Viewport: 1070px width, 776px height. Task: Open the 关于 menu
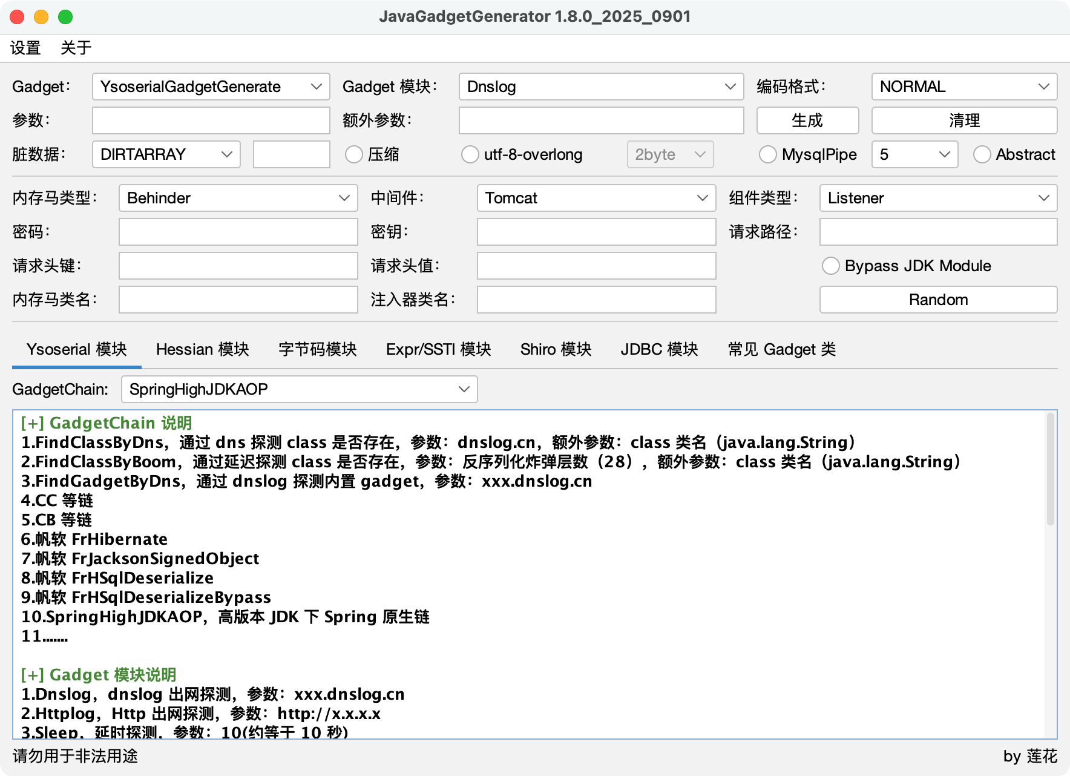click(x=76, y=48)
